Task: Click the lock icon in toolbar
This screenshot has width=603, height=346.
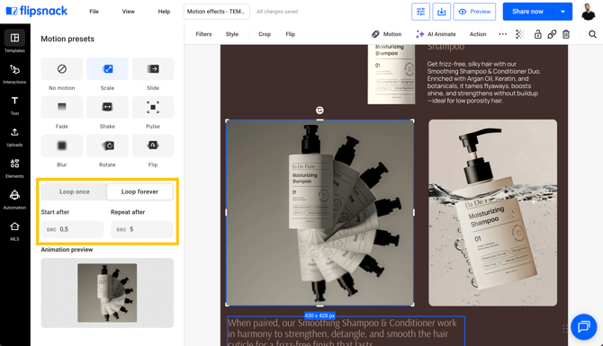Action: 537,34
